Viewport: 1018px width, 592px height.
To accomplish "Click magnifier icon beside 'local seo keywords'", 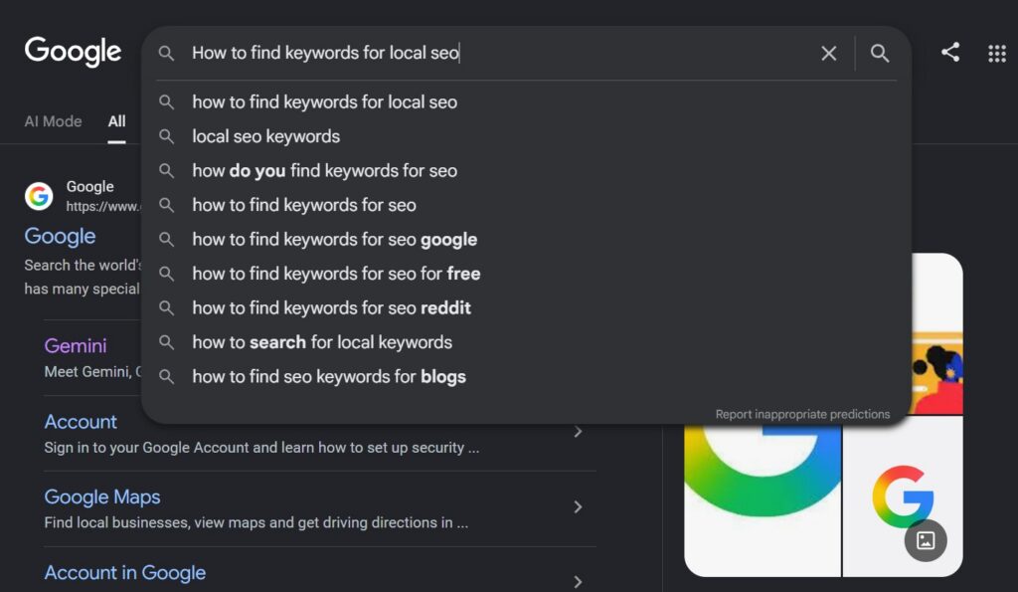I will tap(166, 136).
